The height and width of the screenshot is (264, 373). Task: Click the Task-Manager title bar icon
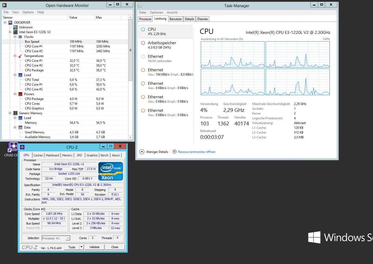coord(140,6)
